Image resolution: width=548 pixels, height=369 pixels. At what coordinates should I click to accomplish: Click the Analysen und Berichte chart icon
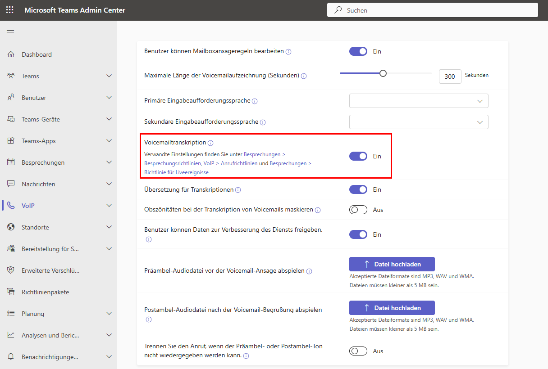[11, 335]
